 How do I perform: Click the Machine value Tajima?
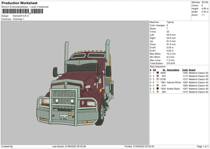[170, 22]
